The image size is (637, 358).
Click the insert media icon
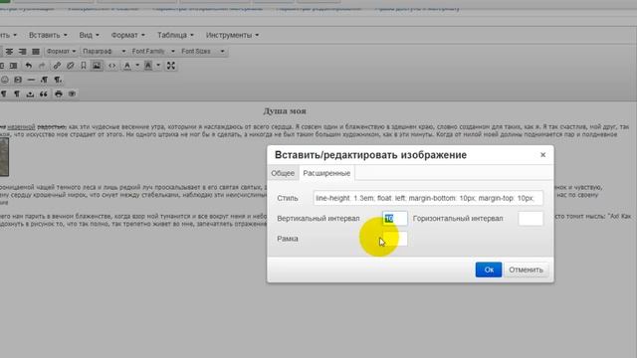point(18,80)
